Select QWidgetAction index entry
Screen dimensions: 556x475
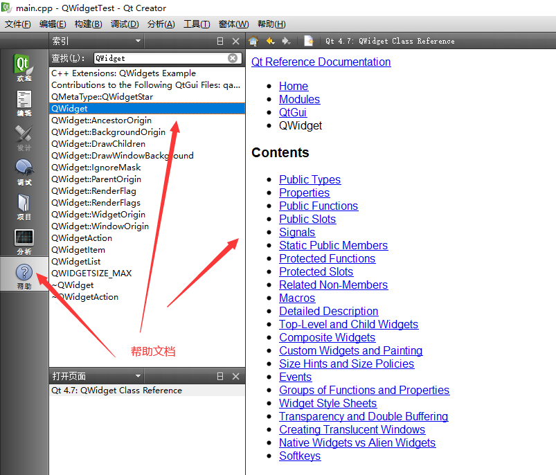tap(147, 238)
